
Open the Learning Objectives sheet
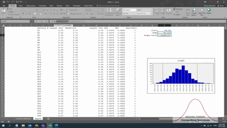coord(23,119)
